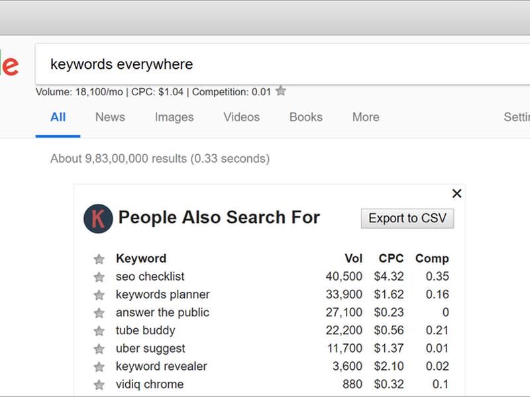
Task: Click the Keyword column header
Action: coord(141,259)
